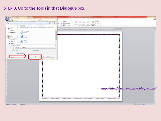Select Documents under Libraries in the tree
161x121 pixels.
13,40
